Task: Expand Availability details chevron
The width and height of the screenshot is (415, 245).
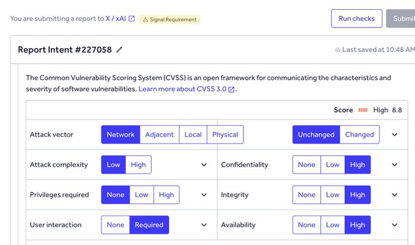Action: pyautogui.click(x=395, y=225)
